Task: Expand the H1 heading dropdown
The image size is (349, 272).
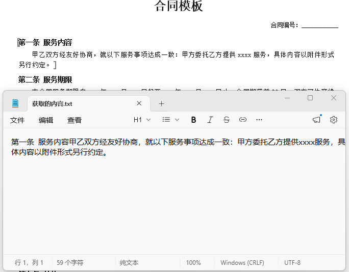Action: (x=142, y=120)
